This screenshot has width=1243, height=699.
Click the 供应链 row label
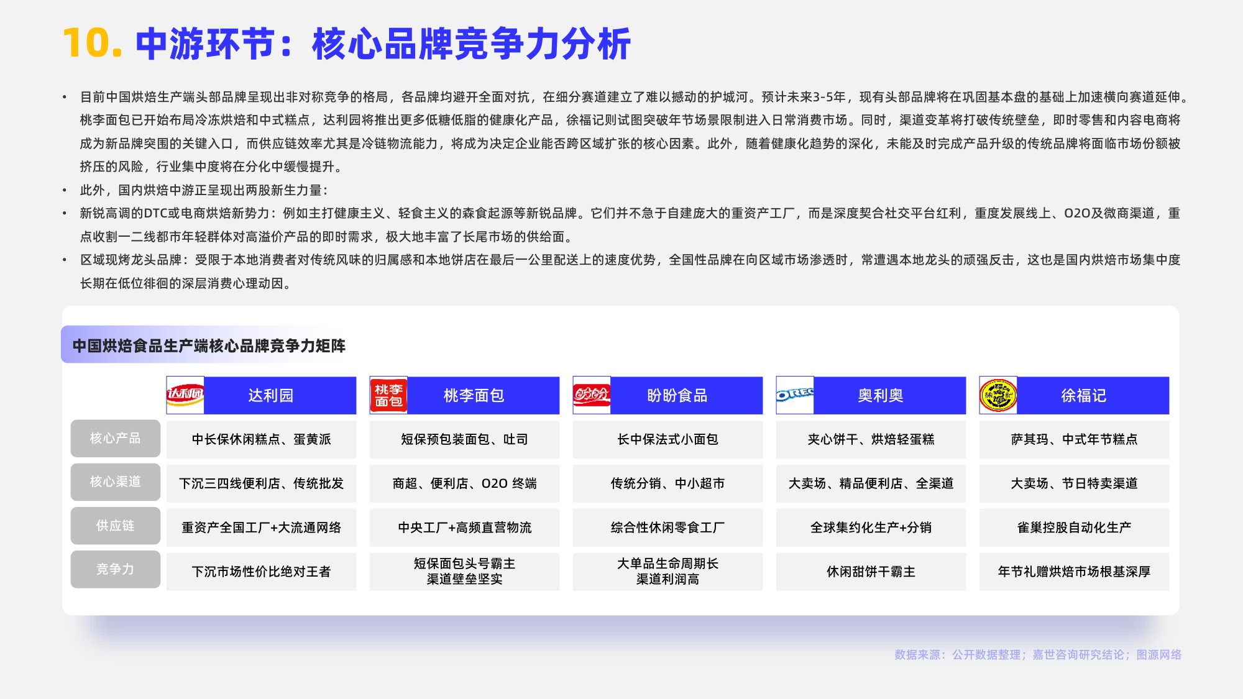point(116,526)
